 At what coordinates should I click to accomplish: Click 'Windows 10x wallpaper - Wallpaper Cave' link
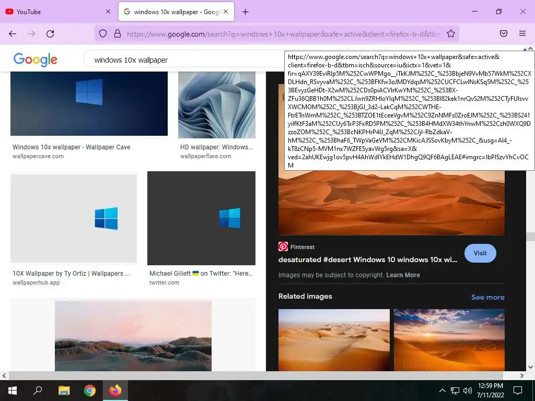coord(71,147)
